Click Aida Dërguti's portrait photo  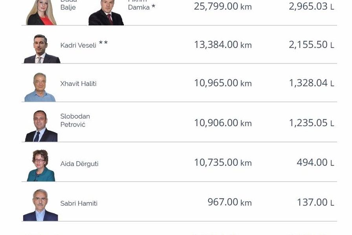coord(41,165)
